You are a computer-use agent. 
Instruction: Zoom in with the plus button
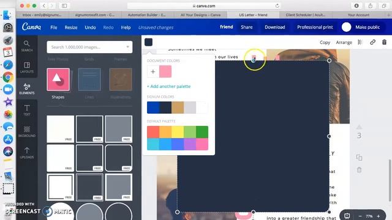379,216
